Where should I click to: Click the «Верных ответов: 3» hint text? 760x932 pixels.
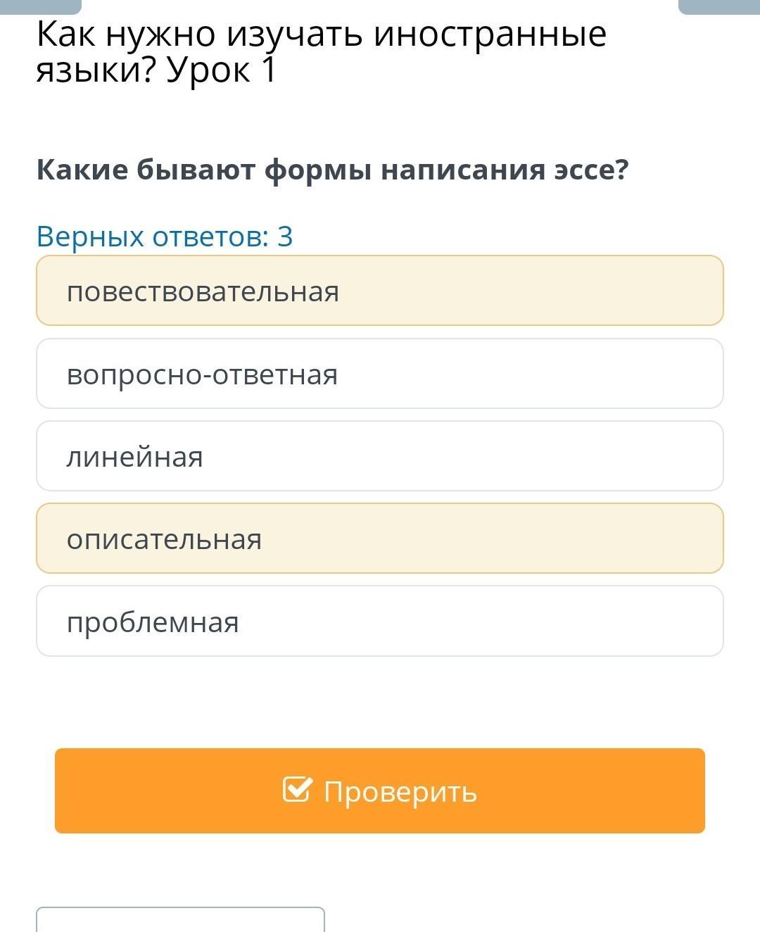point(165,237)
